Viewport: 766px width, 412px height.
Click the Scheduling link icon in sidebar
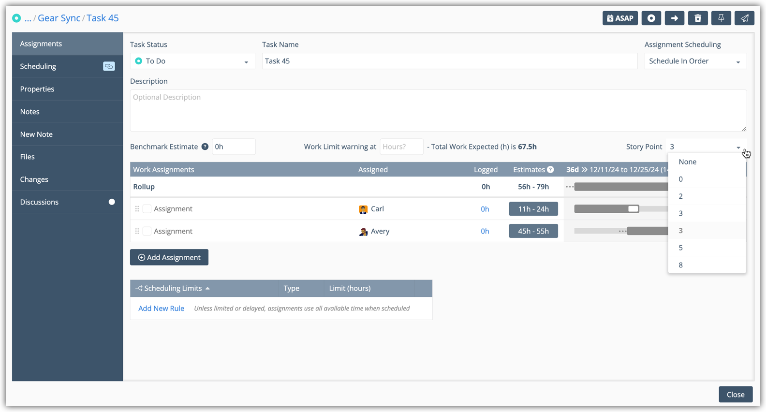click(x=109, y=66)
